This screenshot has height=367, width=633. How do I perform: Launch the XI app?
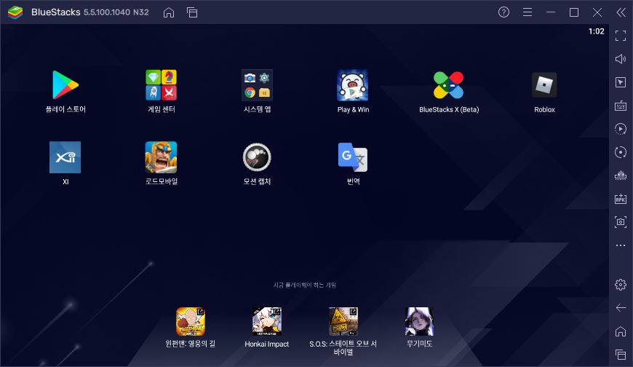(65, 157)
